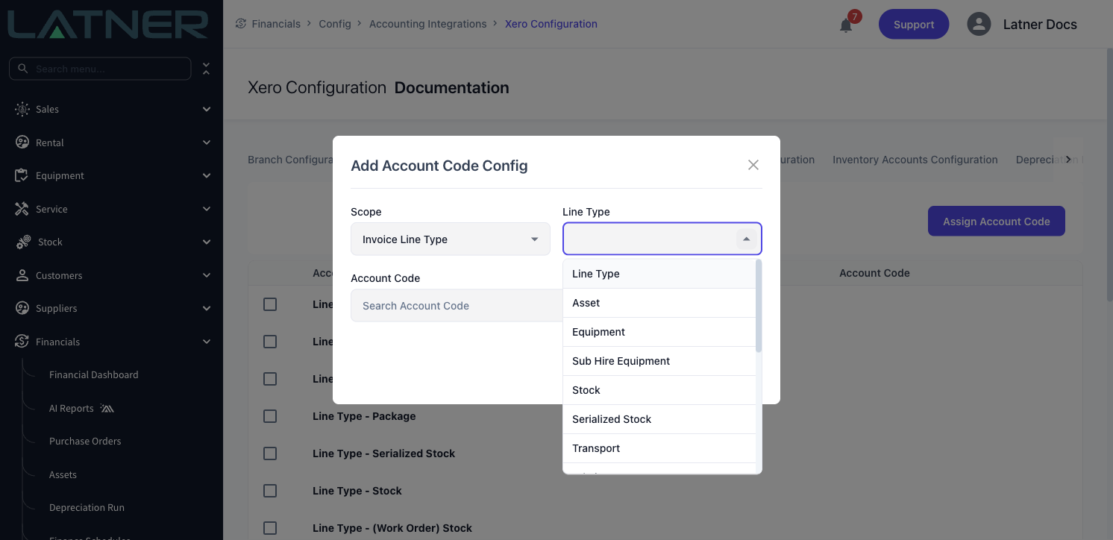Open Financial Dashboard in sidebar
The image size is (1113, 540).
click(94, 374)
